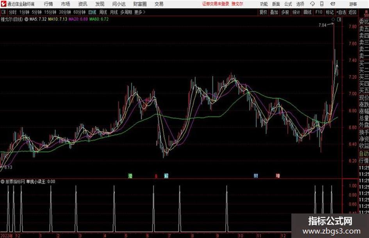Click 证券交易未登录 login status
The image size is (369, 238).
coord(216,4)
